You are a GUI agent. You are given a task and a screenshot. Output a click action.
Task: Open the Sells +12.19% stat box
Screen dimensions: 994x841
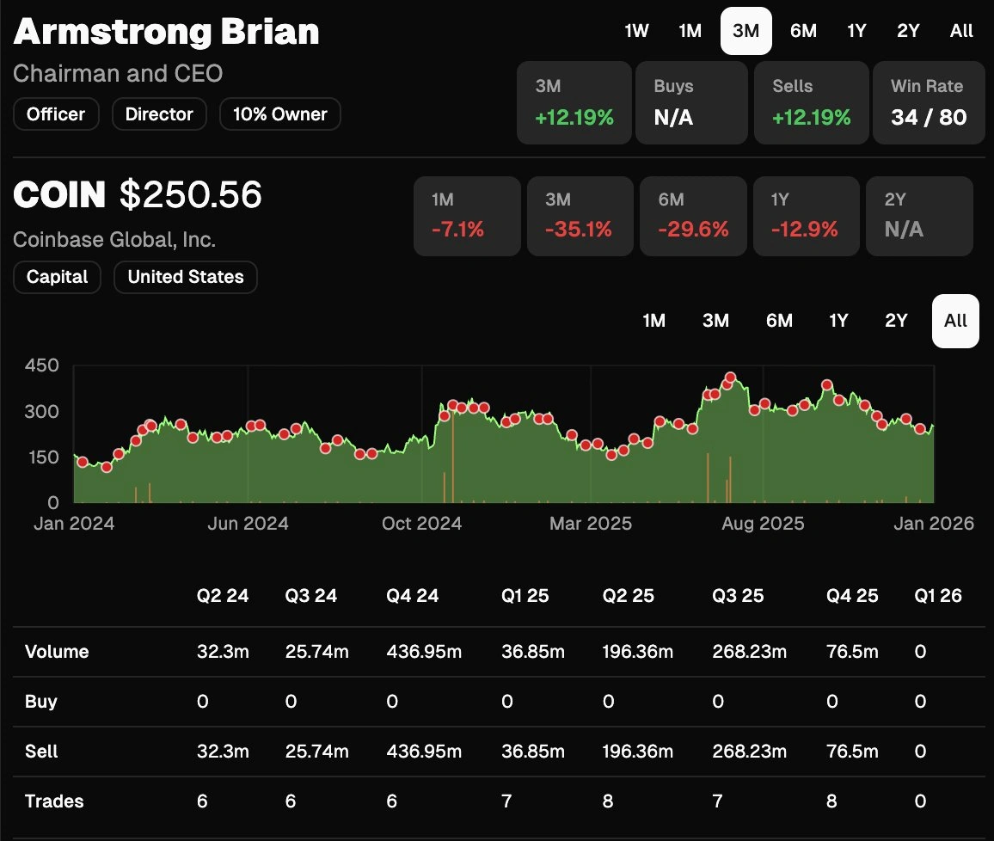811,102
